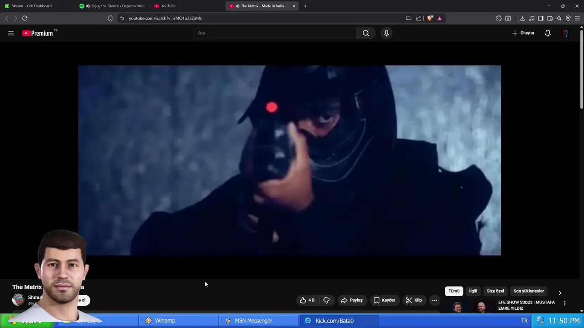Save video with Kaydet button
This screenshot has width=584, height=328.
pos(384,300)
